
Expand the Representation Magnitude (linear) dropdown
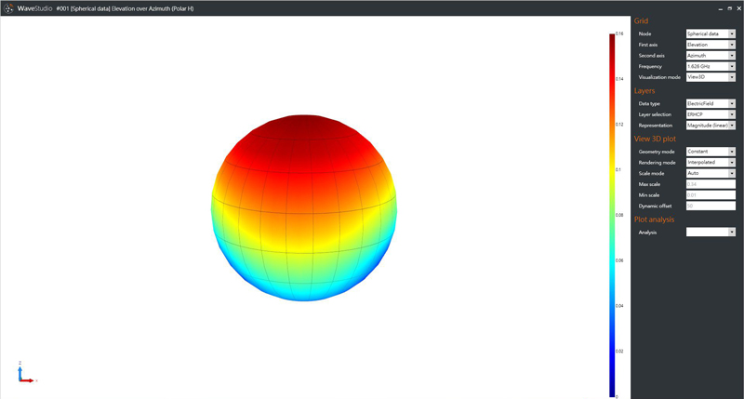pyautogui.click(x=711, y=125)
